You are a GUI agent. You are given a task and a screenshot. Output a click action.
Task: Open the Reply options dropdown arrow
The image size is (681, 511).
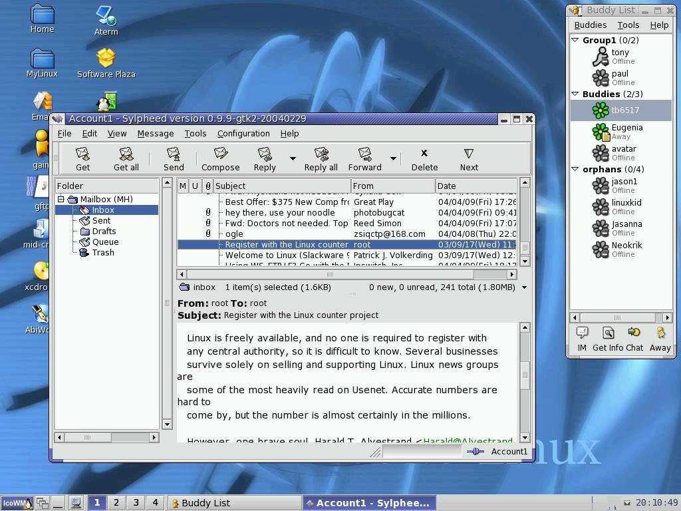point(293,158)
